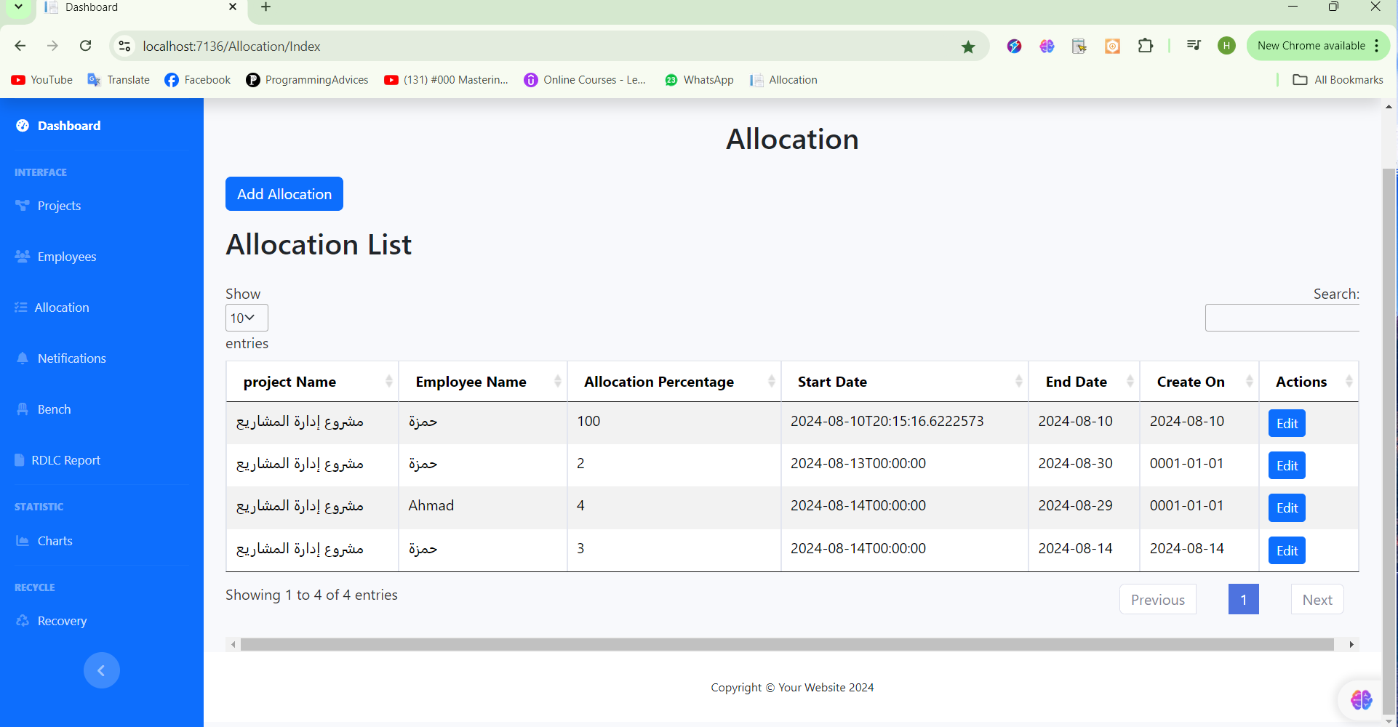Bookmark star icon in address bar

(x=968, y=47)
